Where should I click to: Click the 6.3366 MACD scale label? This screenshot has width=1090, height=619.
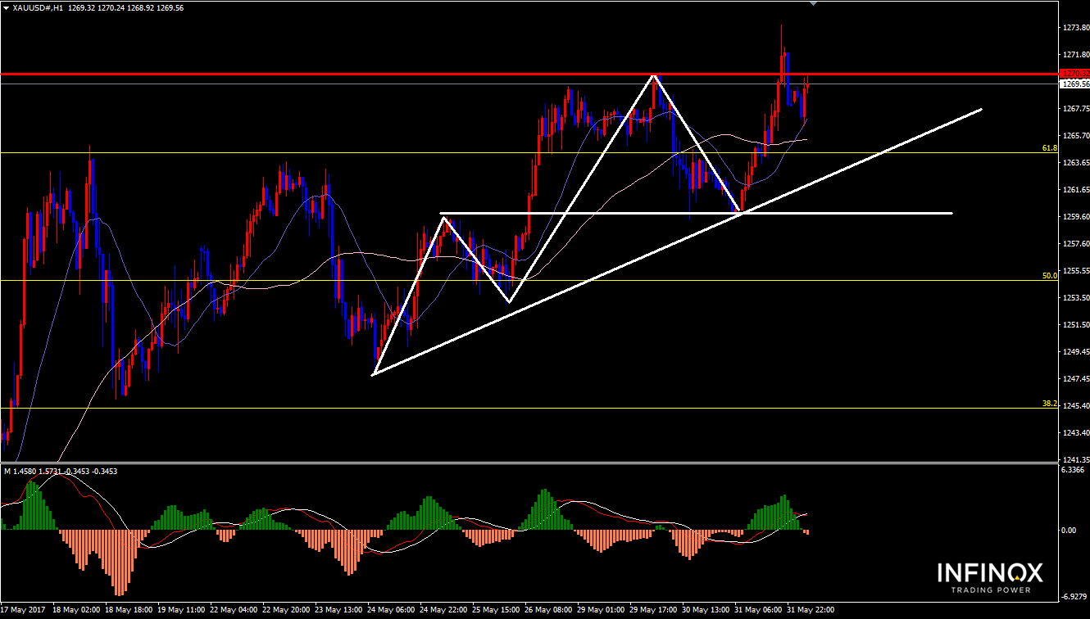(1074, 471)
